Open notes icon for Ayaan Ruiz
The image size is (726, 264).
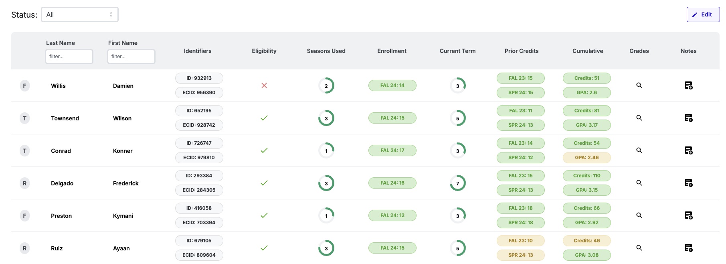pyautogui.click(x=688, y=248)
